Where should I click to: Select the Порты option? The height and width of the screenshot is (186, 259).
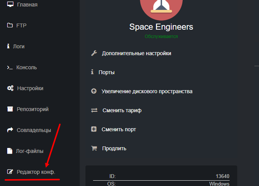click(x=106, y=72)
